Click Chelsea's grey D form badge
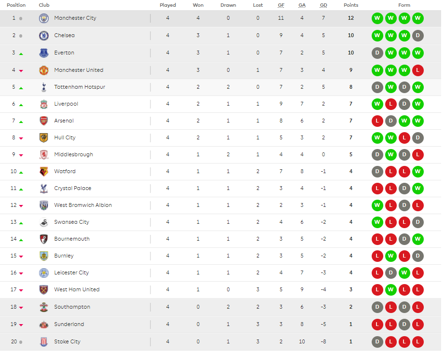 (x=417, y=36)
